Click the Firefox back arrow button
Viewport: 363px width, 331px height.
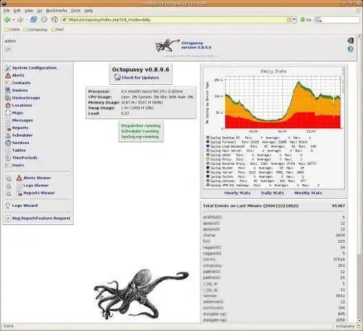coord(7,20)
